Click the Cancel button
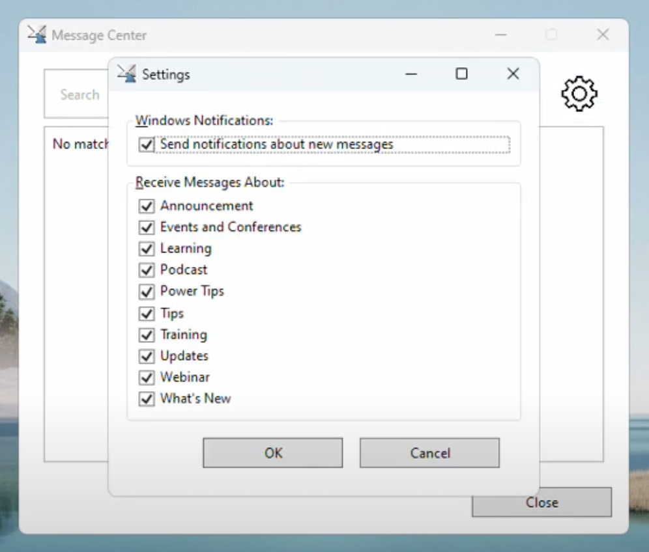This screenshot has width=649, height=552. pos(429,453)
